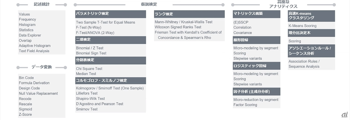This screenshot has width=350, height=120.
Task: Select the 仮説検定 section header
Action: coord(149,4)
